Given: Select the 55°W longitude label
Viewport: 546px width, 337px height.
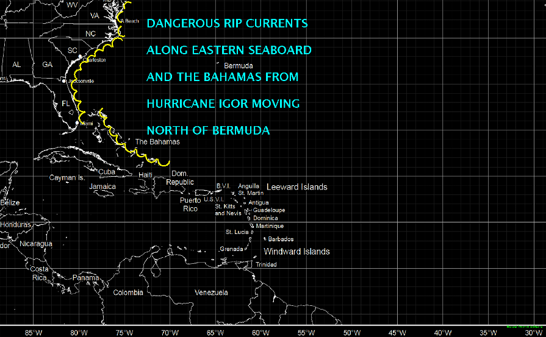Looking at the screenshot, I should [x=306, y=333].
